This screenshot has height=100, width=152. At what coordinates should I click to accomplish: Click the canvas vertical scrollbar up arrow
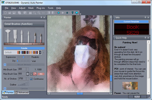click(111, 17)
